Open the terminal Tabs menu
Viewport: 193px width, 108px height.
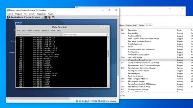click(x=53, y=31)
